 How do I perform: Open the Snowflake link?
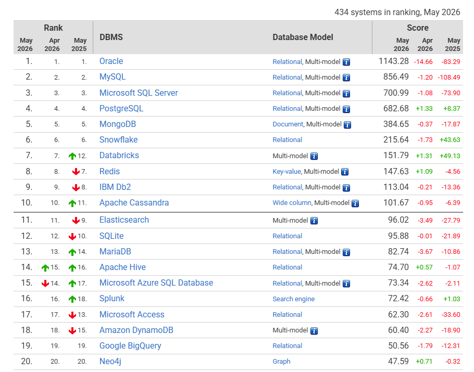(119, 140)
